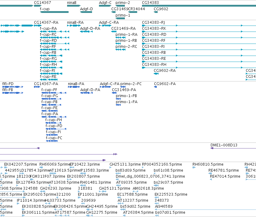Click transcript label primo-1-RA
This screenshot has height=217, width=256.
[127, 35]
